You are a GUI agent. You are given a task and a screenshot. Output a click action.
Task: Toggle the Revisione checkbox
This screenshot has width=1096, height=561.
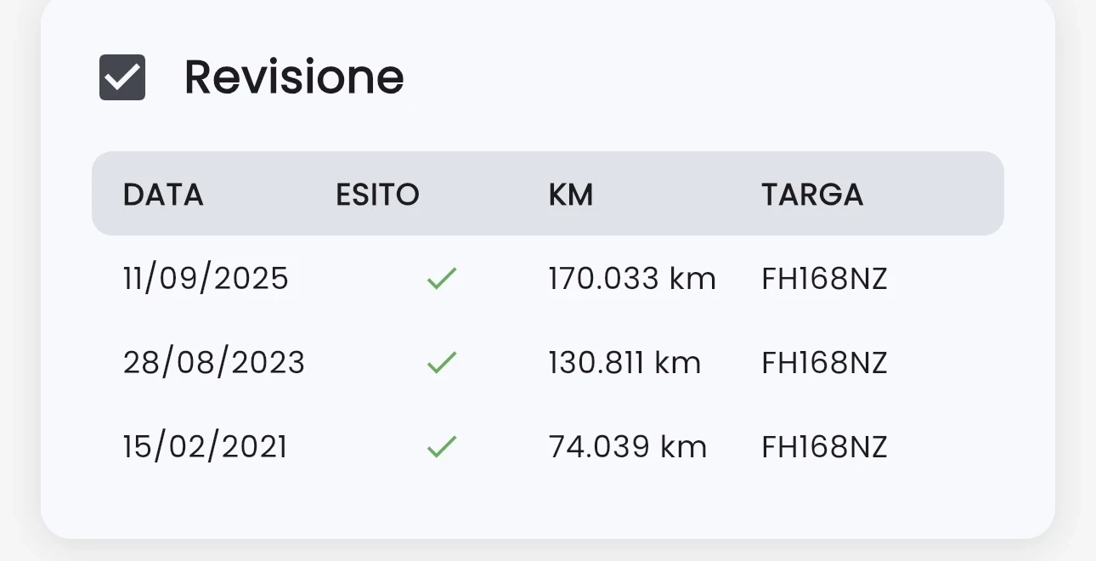pyautogui.click(x=122, y=77)
